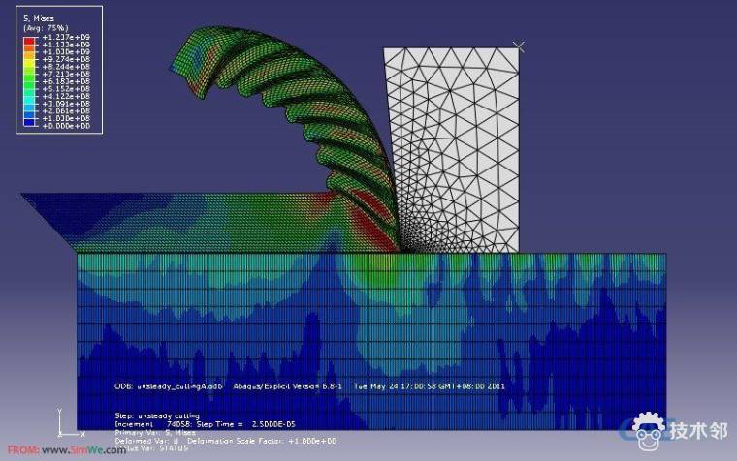Click the cyan +3.091e+08 legend swatch

[x=29, y=105]
